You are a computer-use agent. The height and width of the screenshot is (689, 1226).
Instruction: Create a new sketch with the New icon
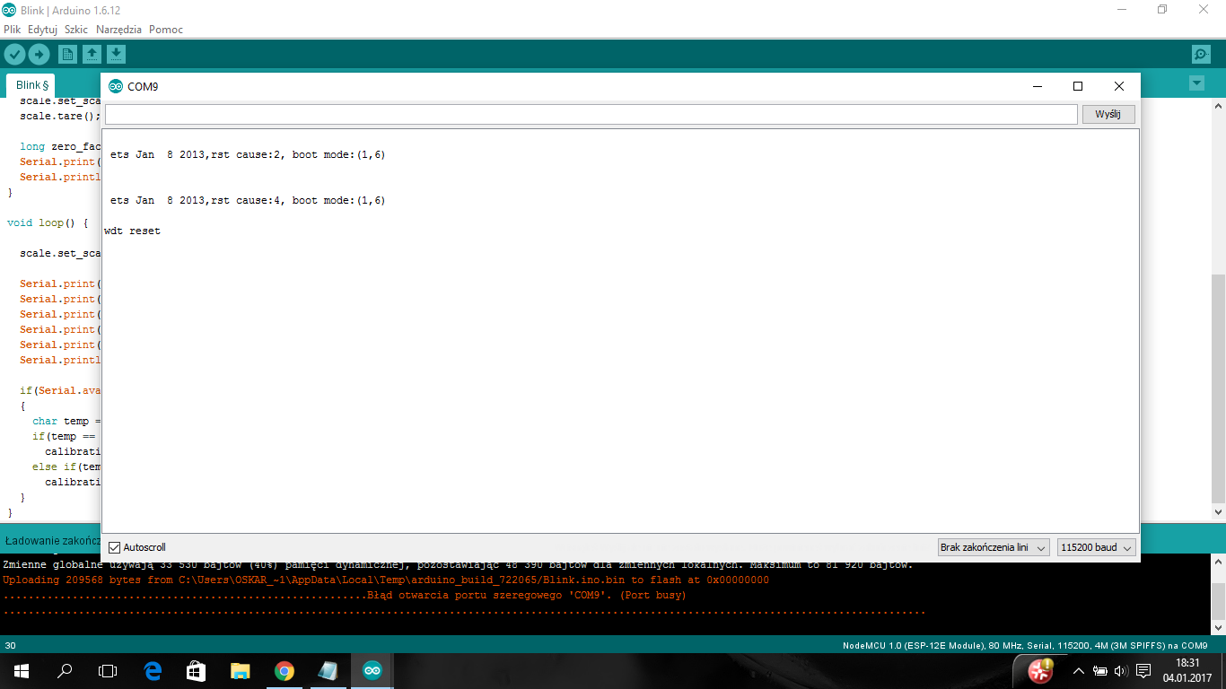(x=67, y=55)
